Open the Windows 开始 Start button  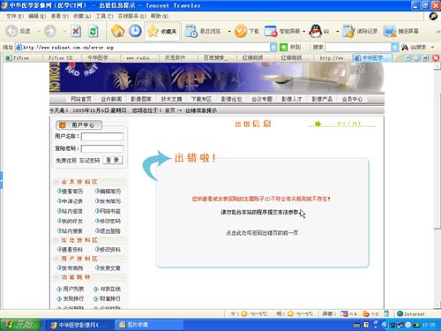pyautogui.click(x=20, y=325)
